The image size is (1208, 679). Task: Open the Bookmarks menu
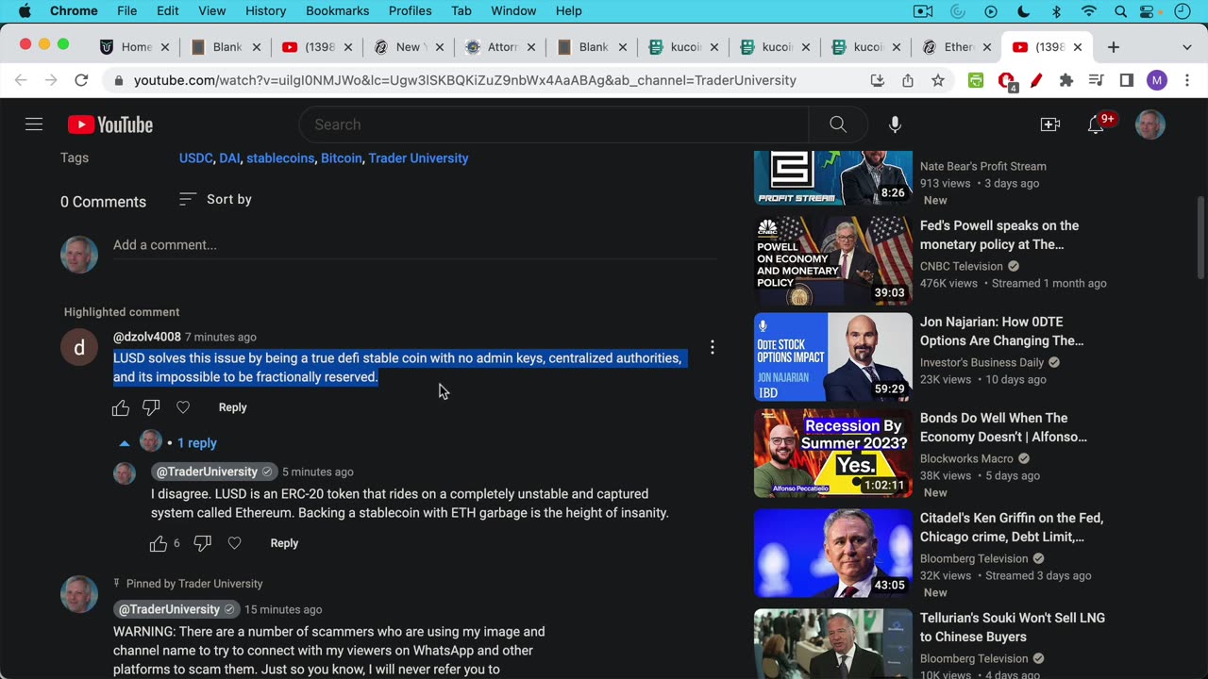pos(337,11)
